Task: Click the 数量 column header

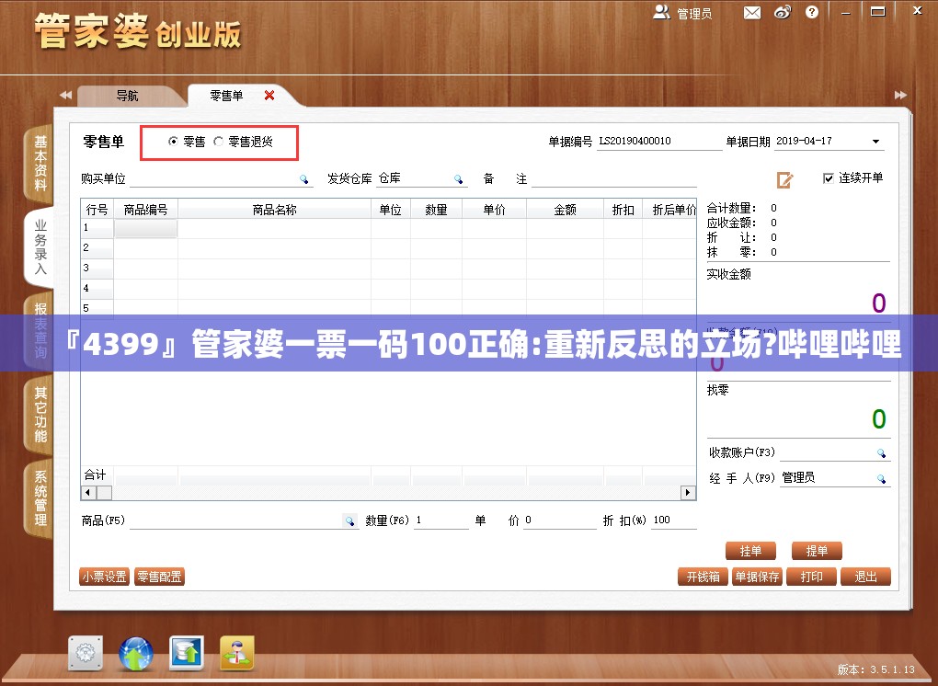Action: (436, 210)
